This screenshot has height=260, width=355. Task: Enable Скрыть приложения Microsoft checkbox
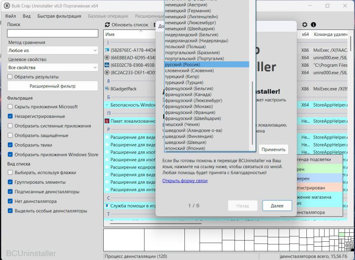click(10, 107)
